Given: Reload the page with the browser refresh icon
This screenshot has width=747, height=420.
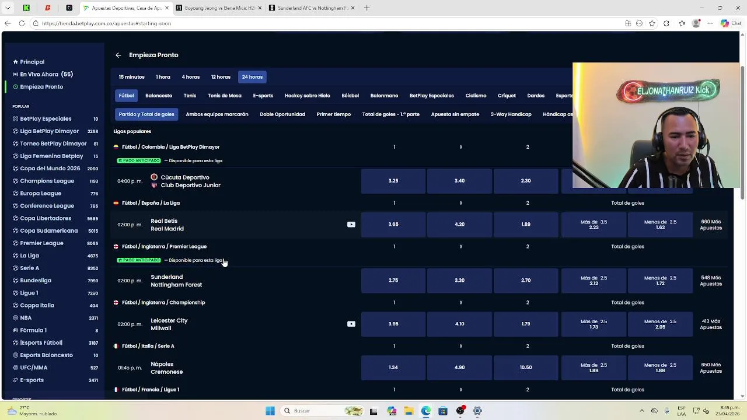Looking at the screenshot, I should (22, 23).
